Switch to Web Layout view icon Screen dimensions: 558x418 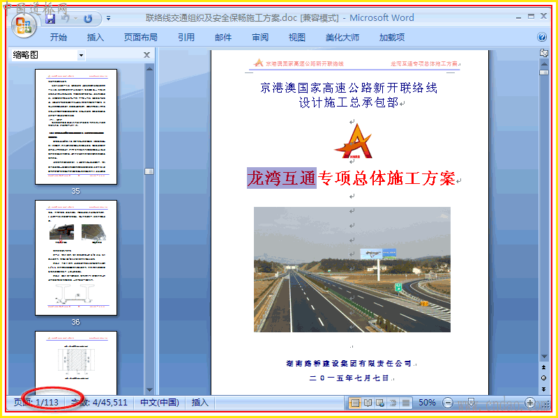[380, 403]
